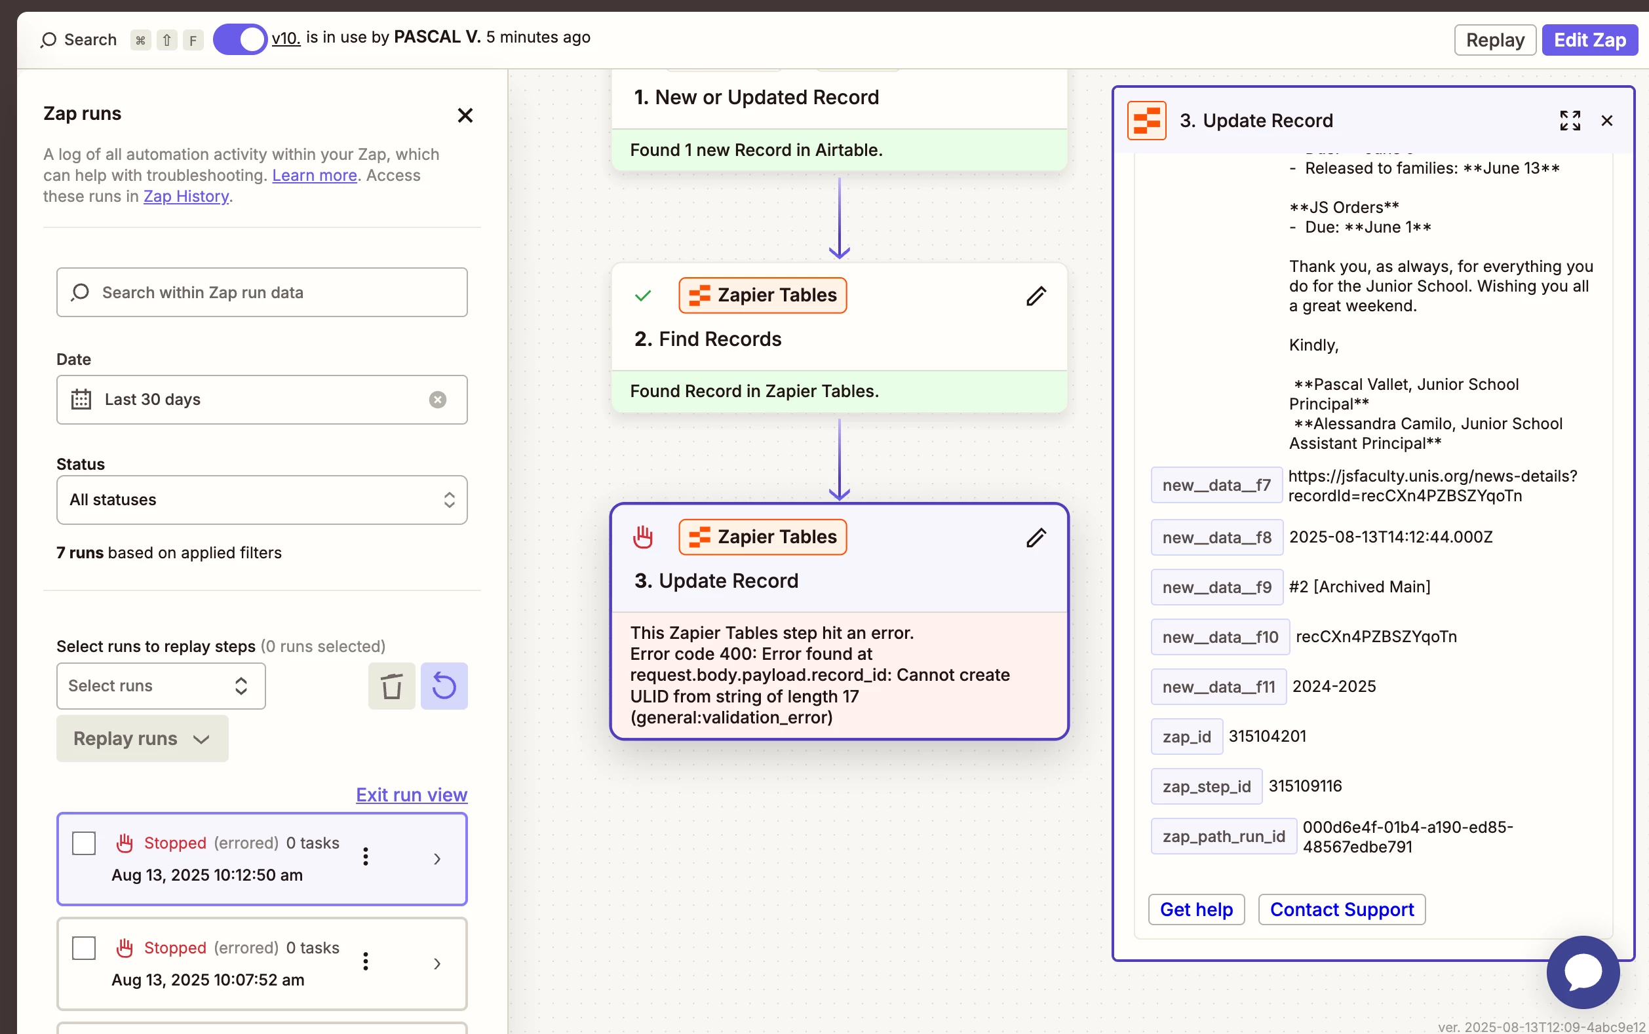
Task: Expand the Update Record detail panel fullscreen
Action: (x=1570, y=121)
